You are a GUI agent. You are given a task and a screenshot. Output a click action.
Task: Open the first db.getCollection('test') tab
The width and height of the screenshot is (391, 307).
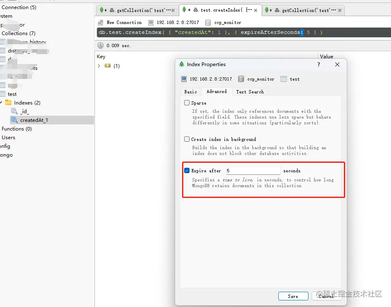pos(137,10)
